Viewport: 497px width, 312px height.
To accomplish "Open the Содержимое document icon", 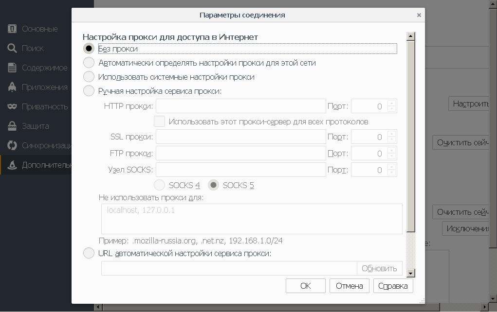I will pos(12,68).
